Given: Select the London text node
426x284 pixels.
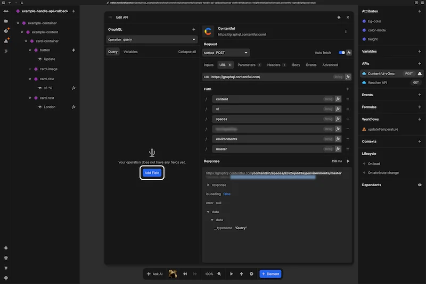Looking at the screenshot, I should [x=50, y=107].
